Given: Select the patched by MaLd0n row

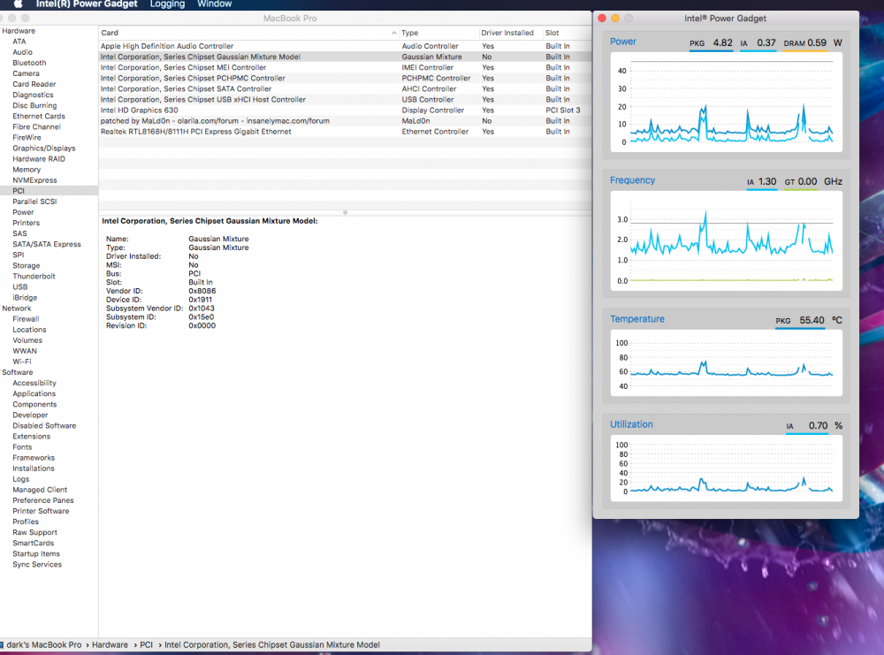Looking at the screenshot, I should click(345, 121).
